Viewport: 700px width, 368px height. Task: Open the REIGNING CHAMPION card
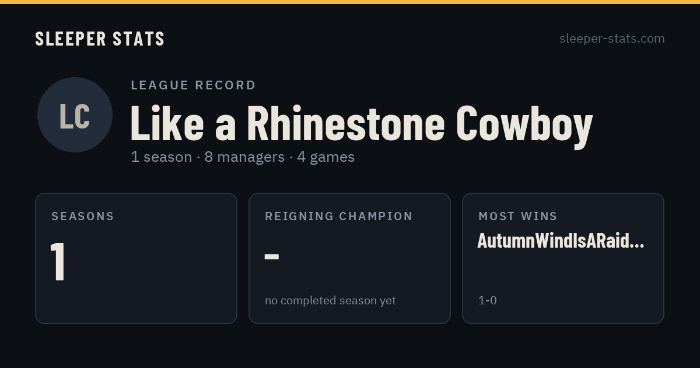[349, 258]
